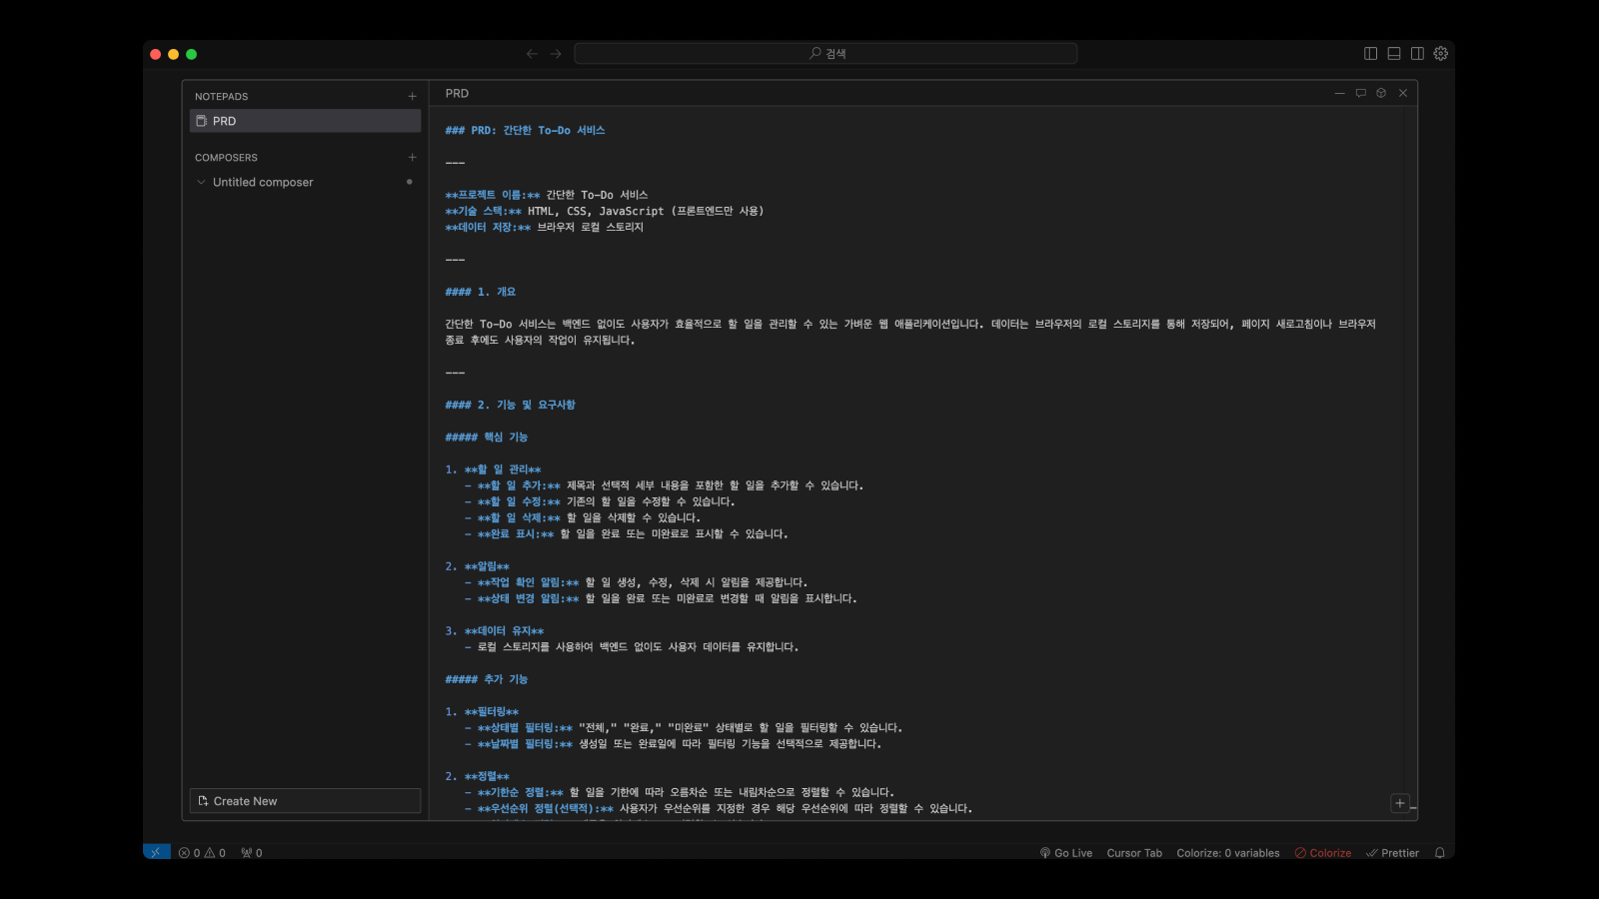Toggle the bottom panel layout icon

pyautogui.click(x=1393, y=54)
